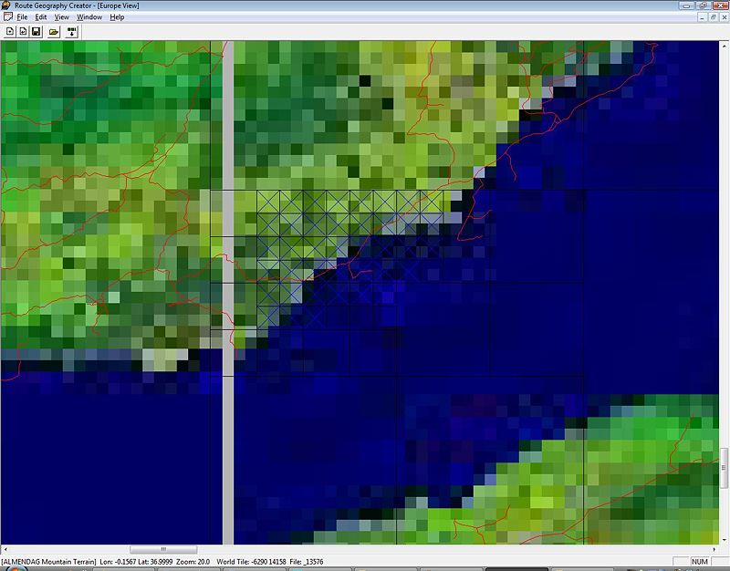Show the Help menu
730x571 pixels.
[x=117, y=17]
